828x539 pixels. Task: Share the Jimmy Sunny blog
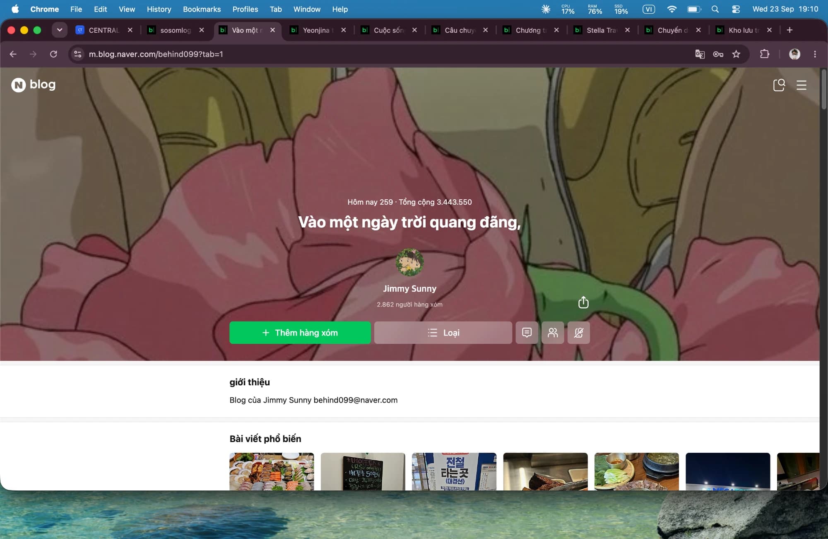pyautogui.click(x=583, y=302)
